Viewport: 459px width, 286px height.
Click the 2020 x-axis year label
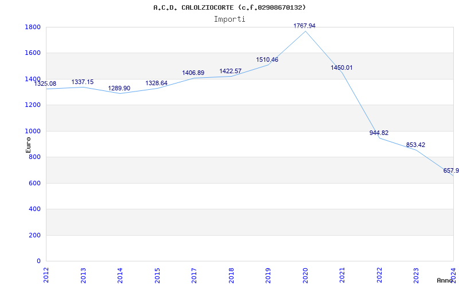tap(305, 275)
